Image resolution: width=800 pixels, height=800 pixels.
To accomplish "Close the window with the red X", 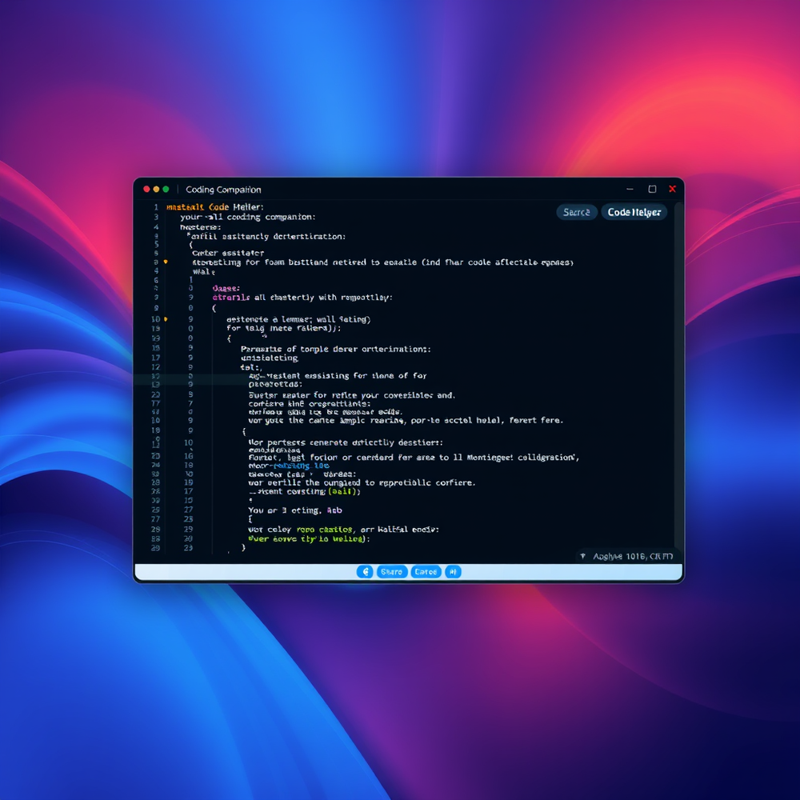I will (x=672, y=190).
